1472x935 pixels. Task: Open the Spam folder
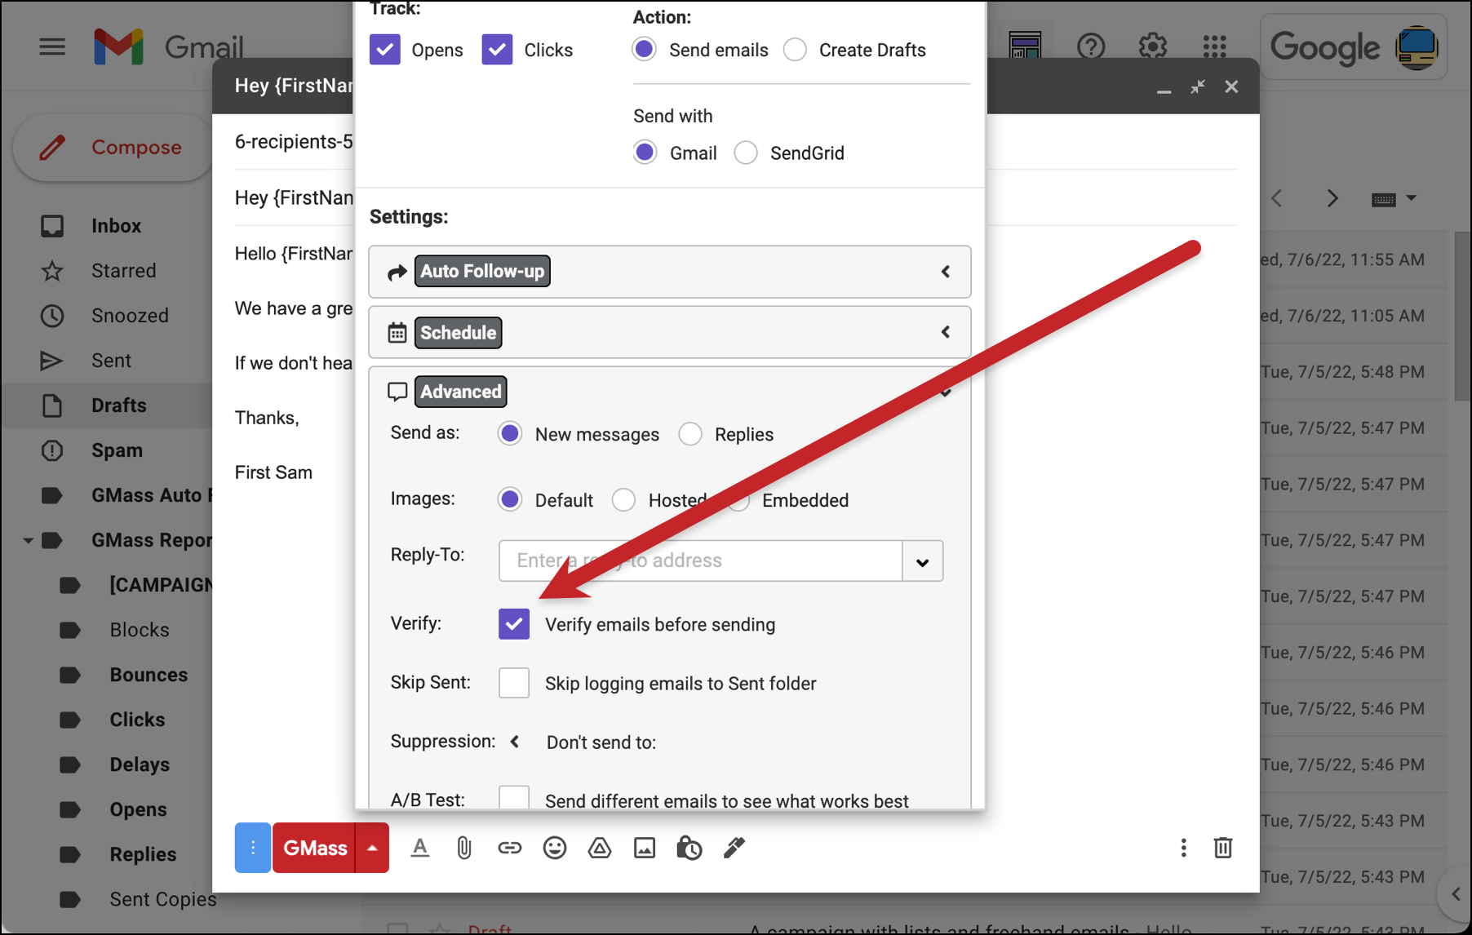click(x=117, y=450)
